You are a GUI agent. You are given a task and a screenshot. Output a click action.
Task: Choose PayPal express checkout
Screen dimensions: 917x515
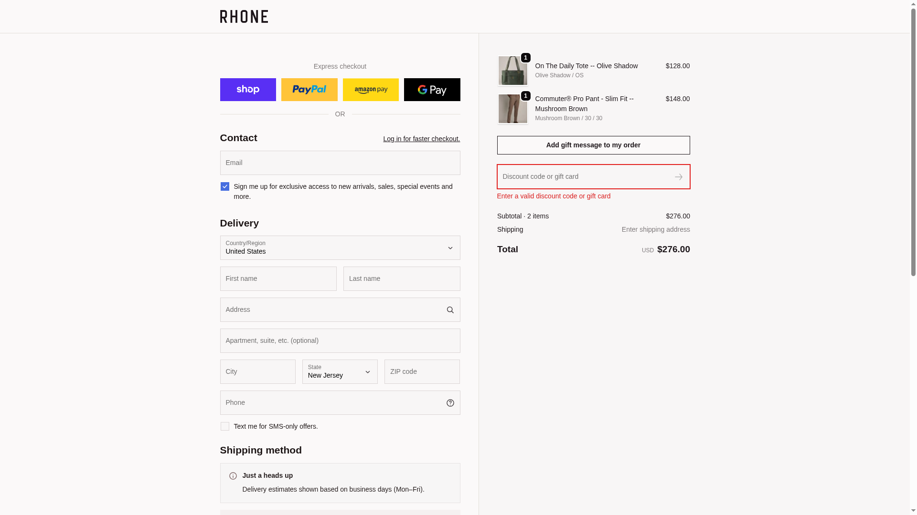pos(309,90)
